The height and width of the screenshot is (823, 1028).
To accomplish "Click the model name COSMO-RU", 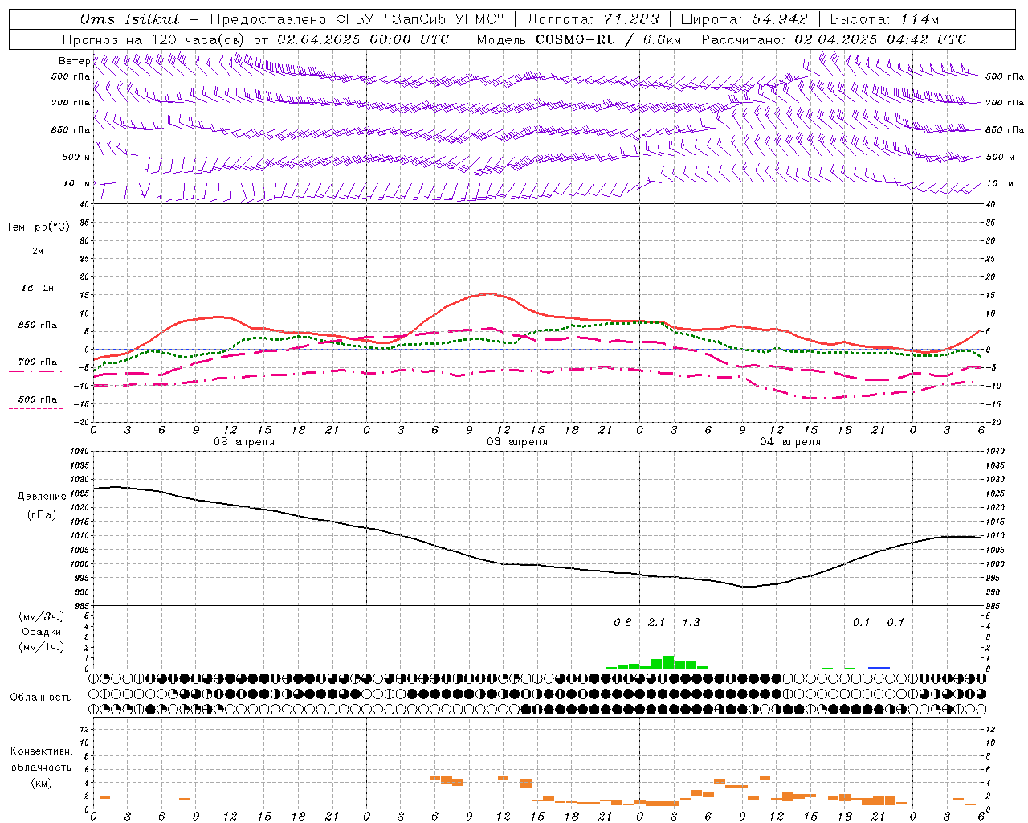I will (x=576, y=39).
